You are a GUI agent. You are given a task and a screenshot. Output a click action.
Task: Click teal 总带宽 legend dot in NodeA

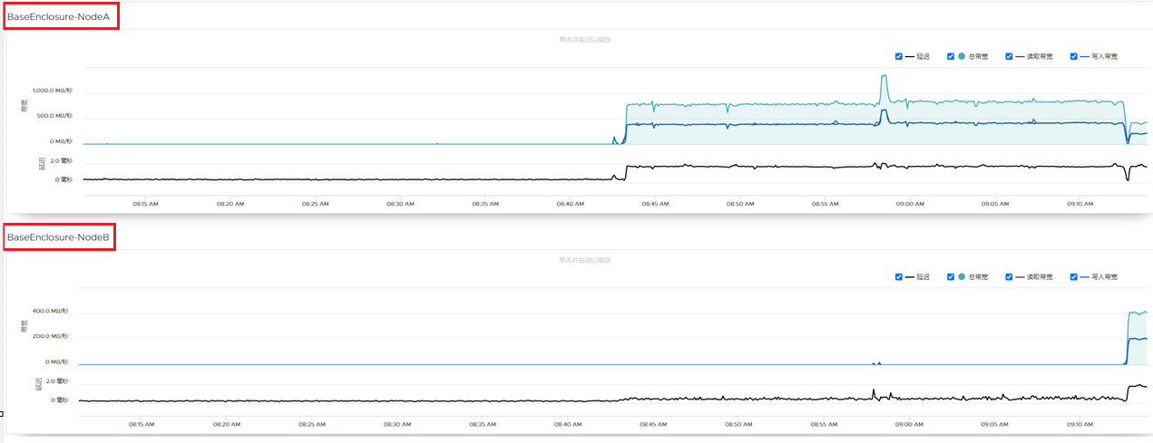(x=962, y=56)
